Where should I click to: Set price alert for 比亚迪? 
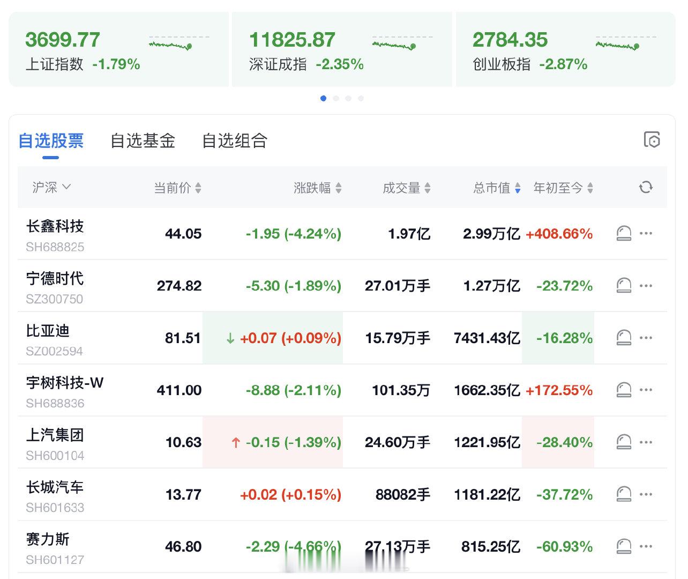pyautogui.click(x=624, y=338)
